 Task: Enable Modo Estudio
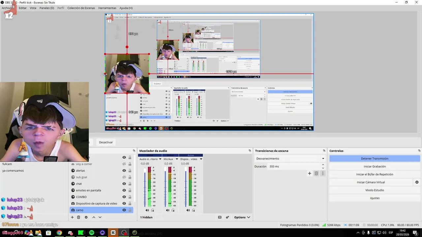point(375,190)
